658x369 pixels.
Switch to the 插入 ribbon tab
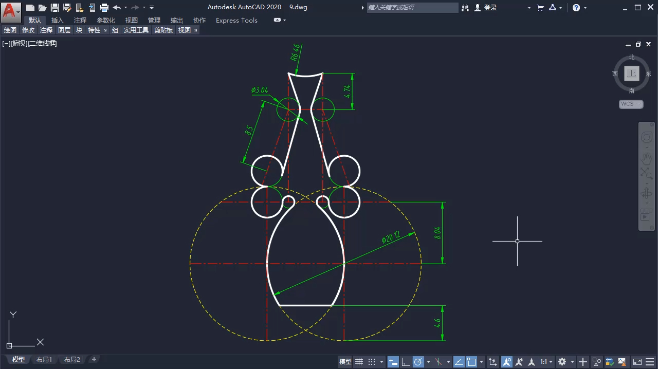click(58, 21)
